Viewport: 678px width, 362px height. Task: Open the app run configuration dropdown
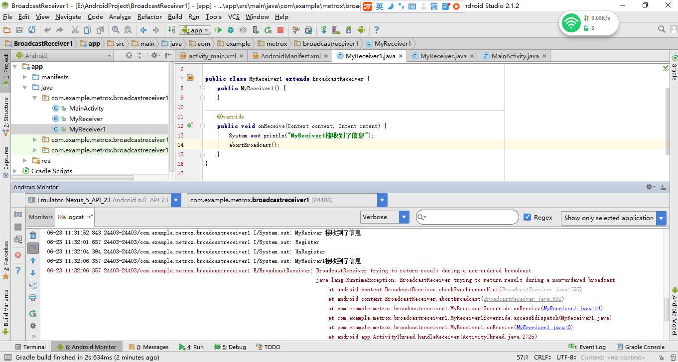(196, 30)
